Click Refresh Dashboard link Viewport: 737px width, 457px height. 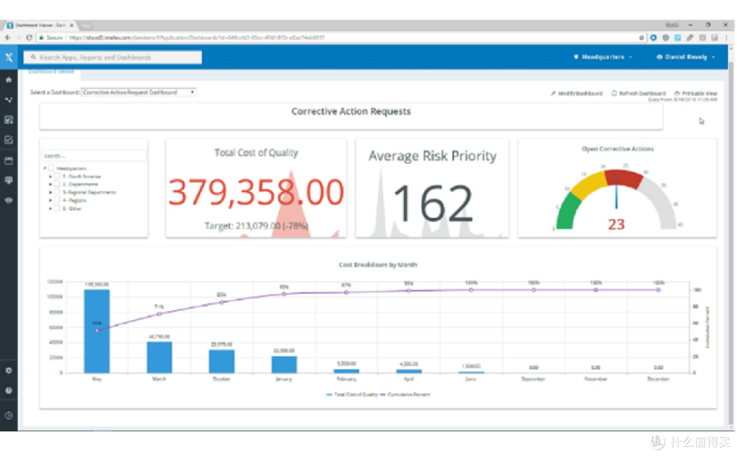click(x=638, y=93)
